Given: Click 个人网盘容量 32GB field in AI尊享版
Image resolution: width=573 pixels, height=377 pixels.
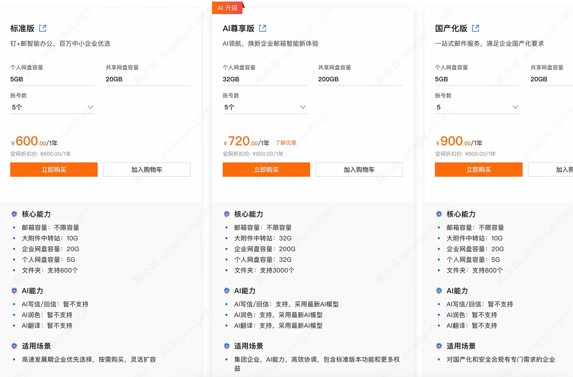Looking at the screenshot, I should (265, 79).
